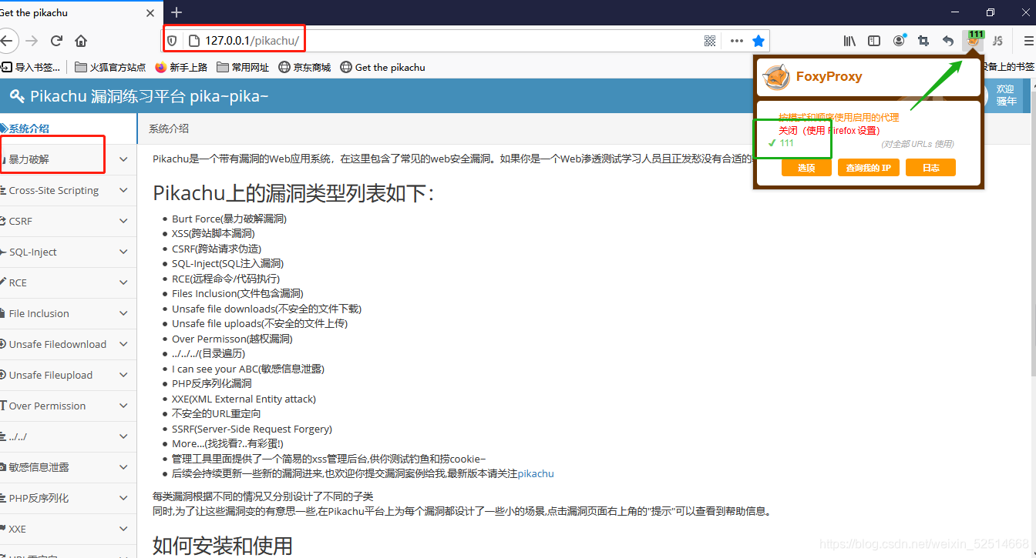Open the 常用网址 bookmark folder
Viewport: 1036px width, 558px height.
click(x=244, y=67)
